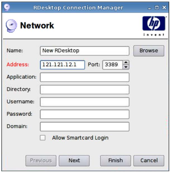Close the RDesktop Connection Manager window
The height and width of the screenshot is (172, 170).
[x=164, y=8]
